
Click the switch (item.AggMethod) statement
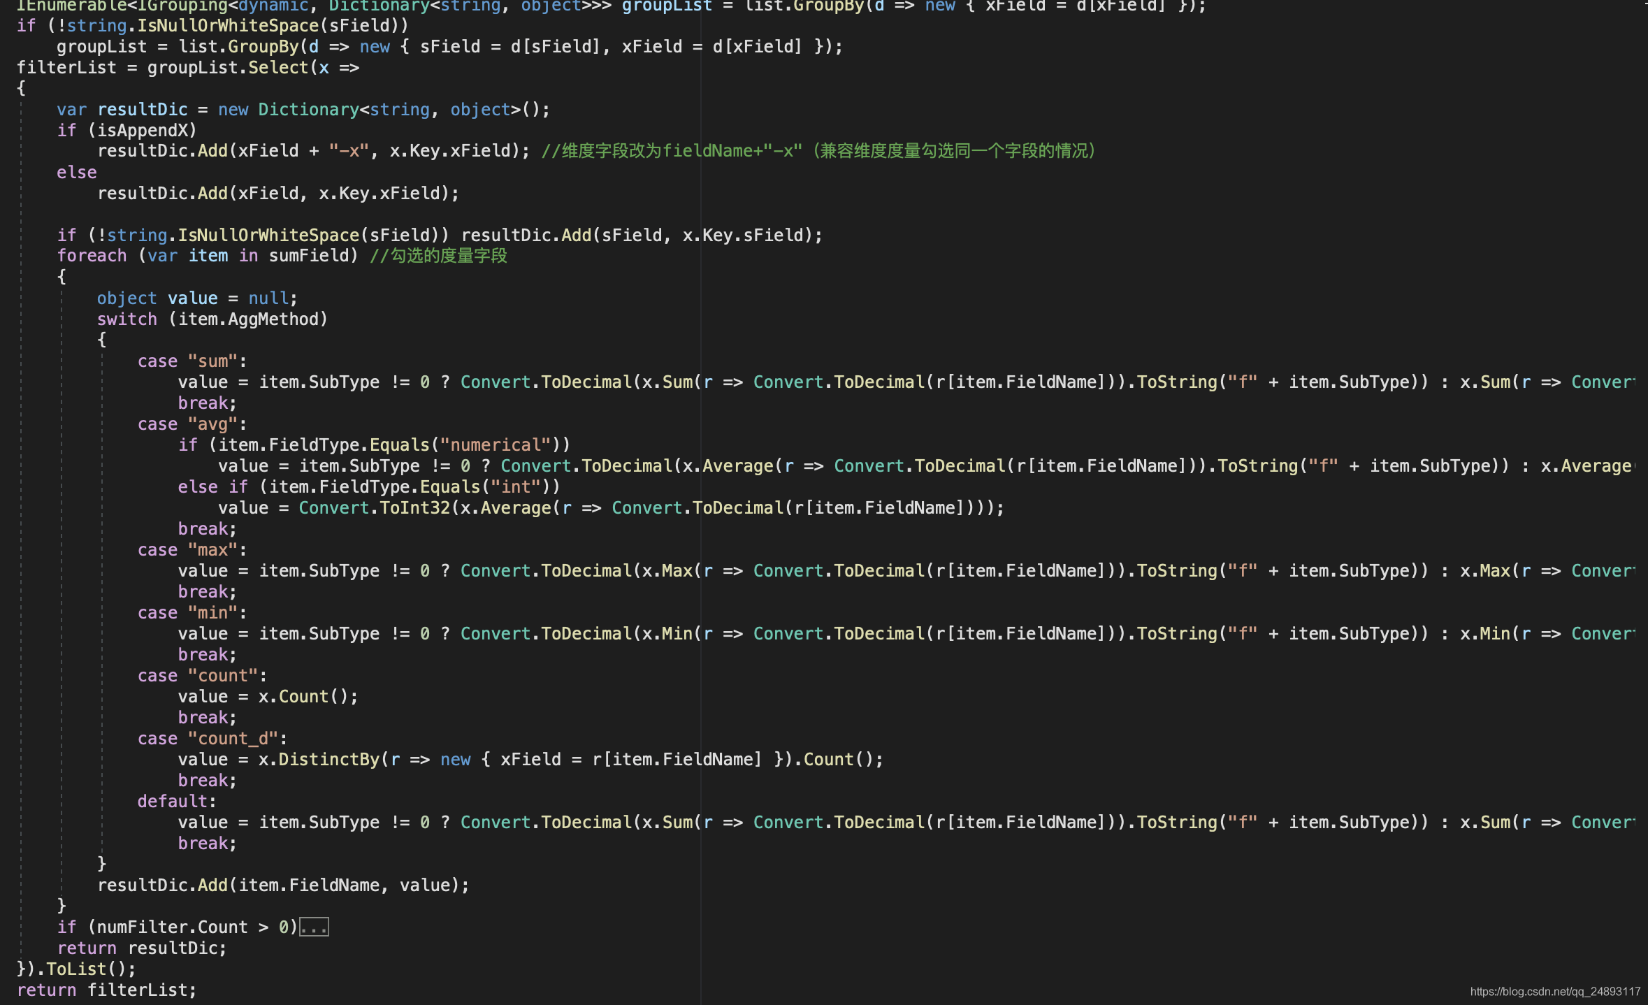pos(210,319)
